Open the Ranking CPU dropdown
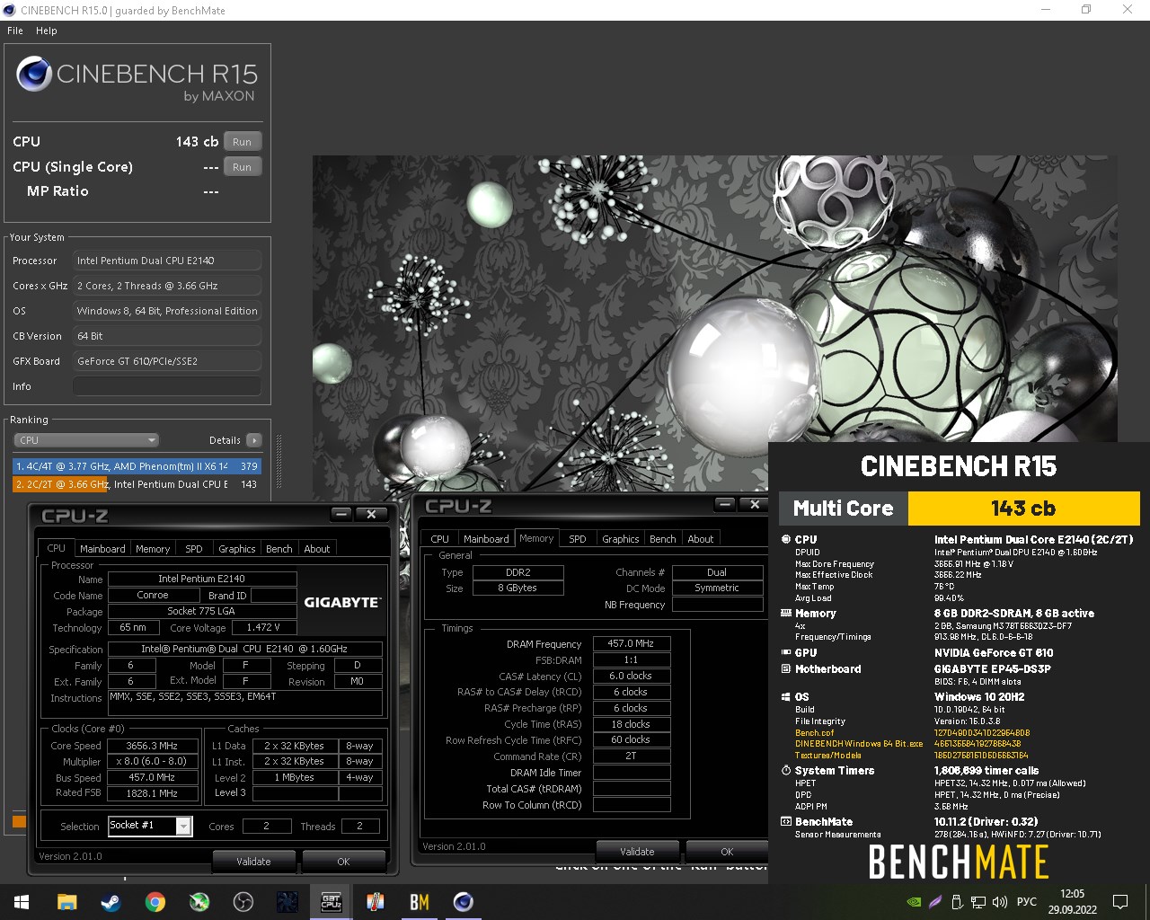This screenshot has height=920, width=1150. pos(86,440)
